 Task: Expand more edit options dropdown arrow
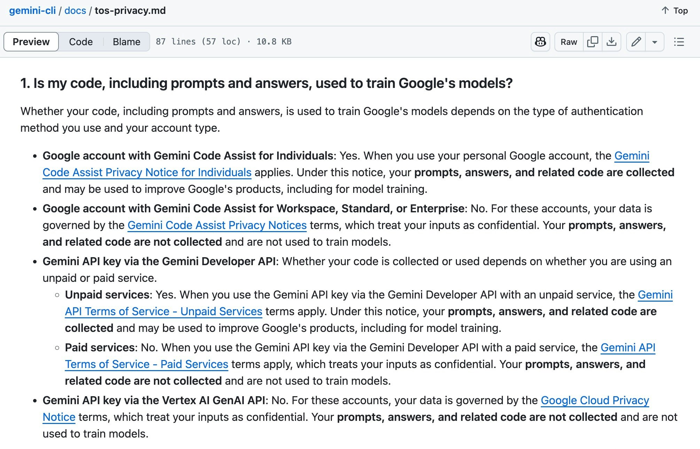tap(655, 42)
